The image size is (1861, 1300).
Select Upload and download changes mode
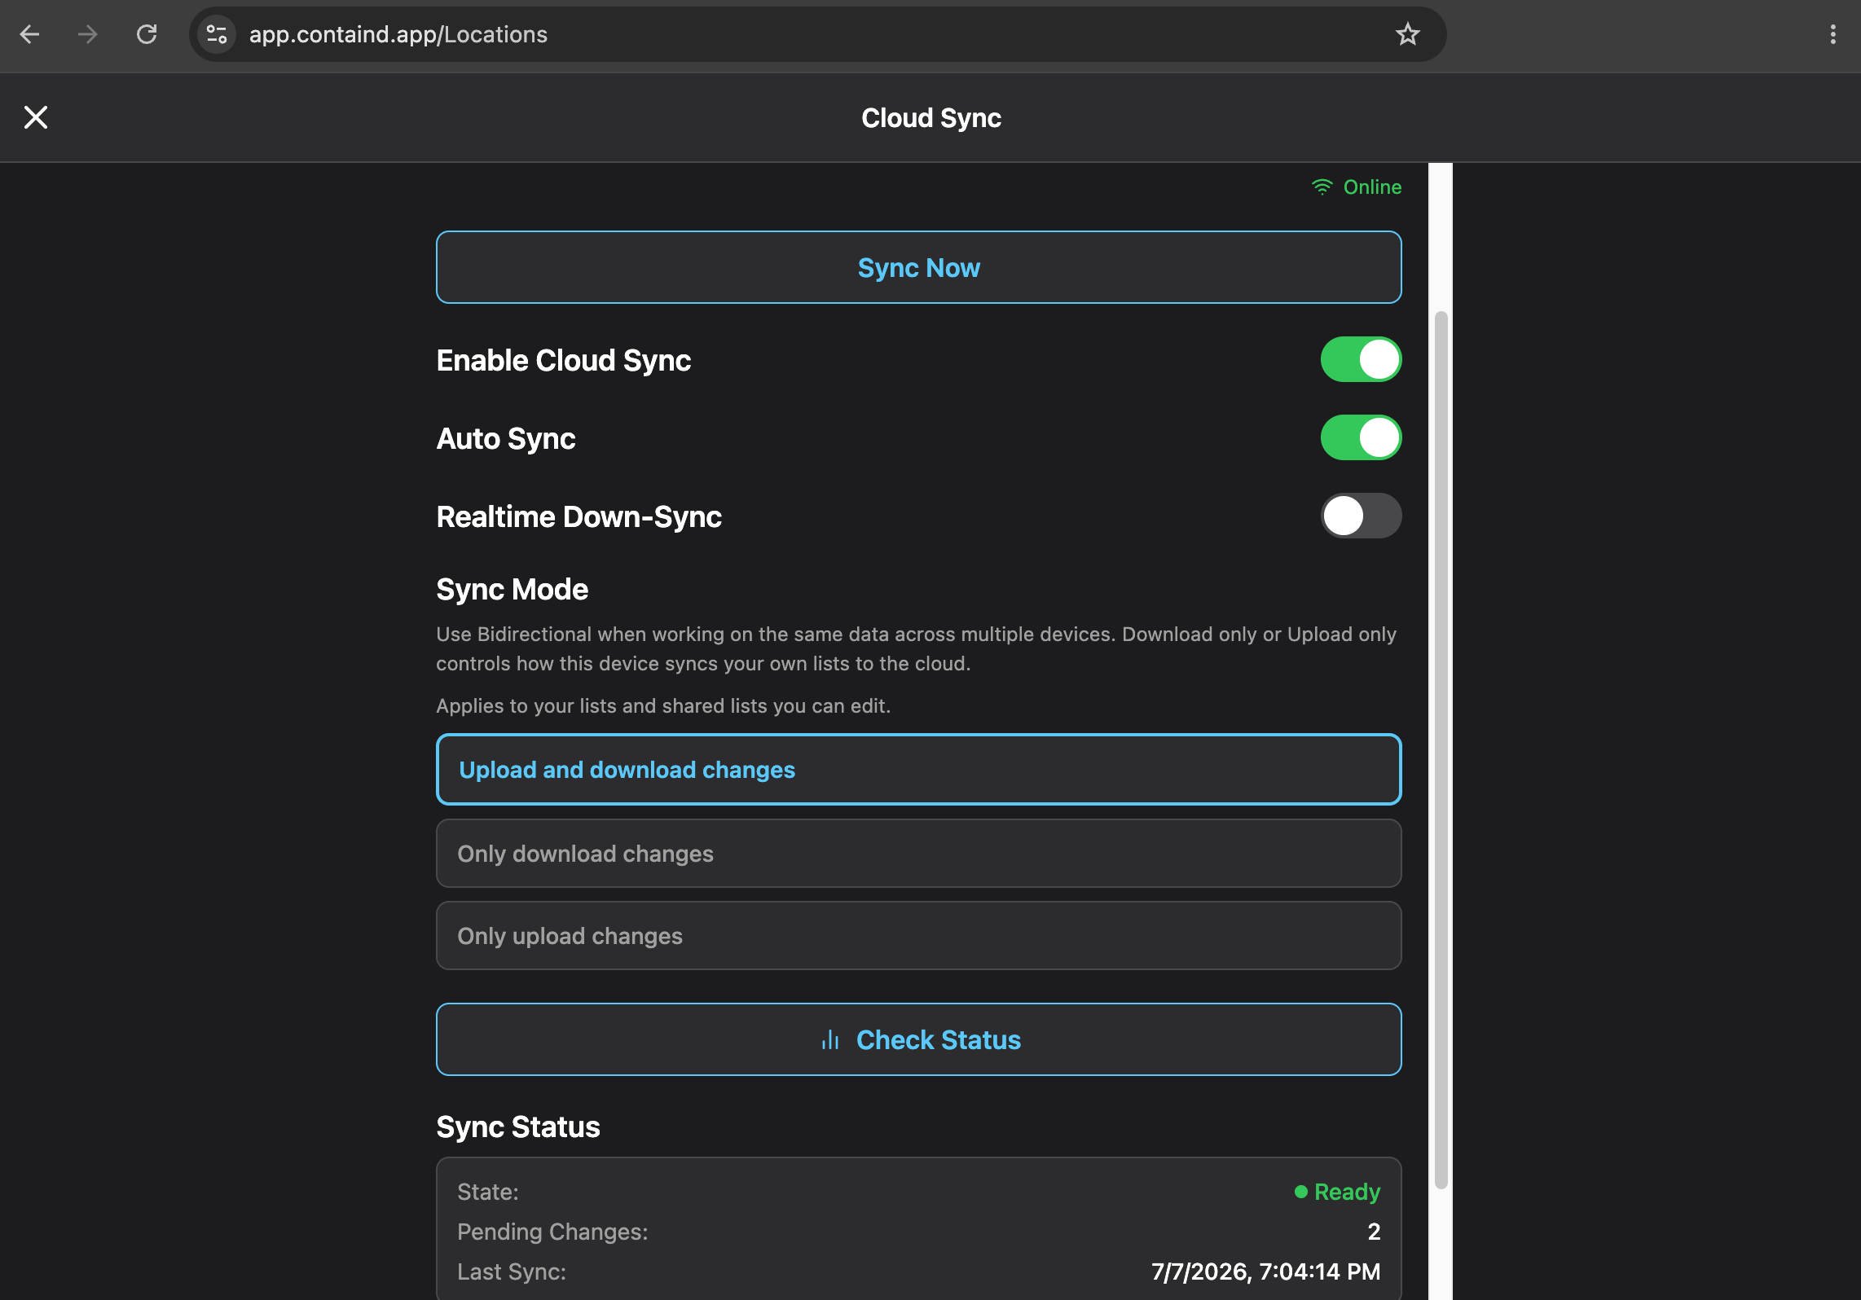[x=918, y=770]
